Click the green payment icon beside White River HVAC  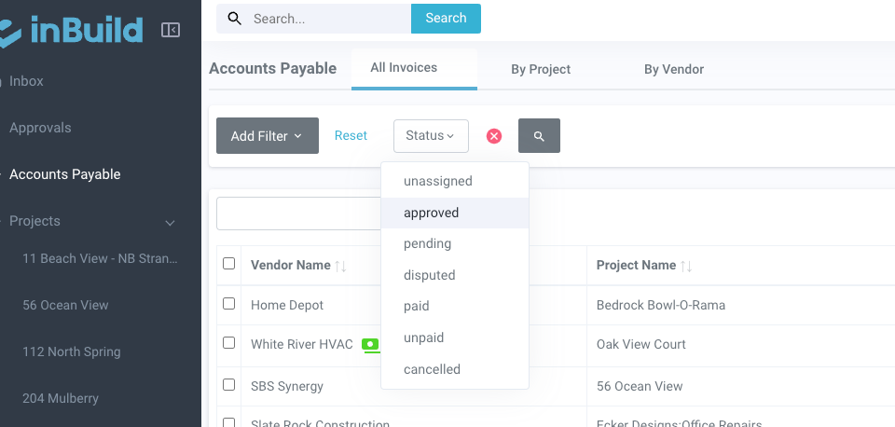pos(371,344)
